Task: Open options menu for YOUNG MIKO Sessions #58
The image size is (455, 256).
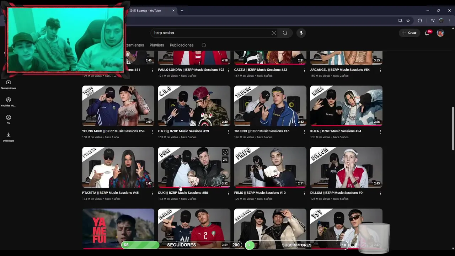Action: (152, 132)
